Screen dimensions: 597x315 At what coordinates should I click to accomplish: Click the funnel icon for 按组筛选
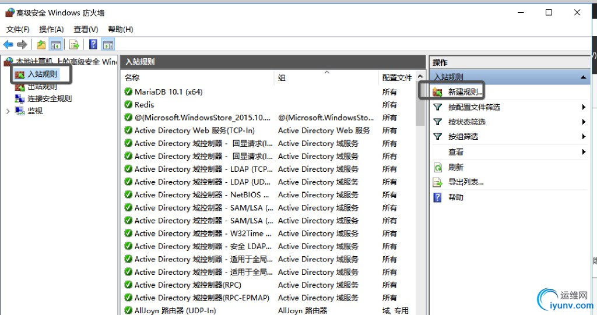[x=438, y=136]
